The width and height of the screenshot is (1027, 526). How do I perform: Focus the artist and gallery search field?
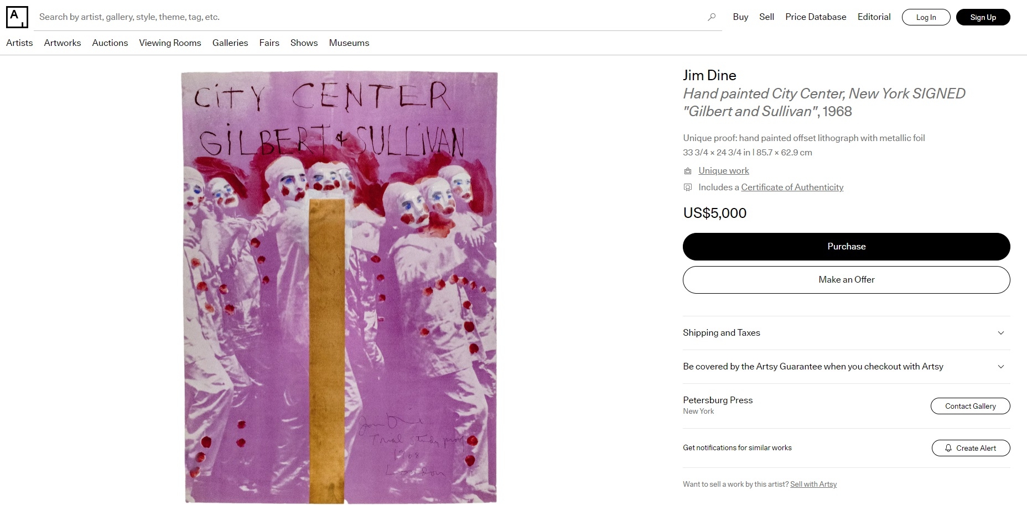(371, 17)
